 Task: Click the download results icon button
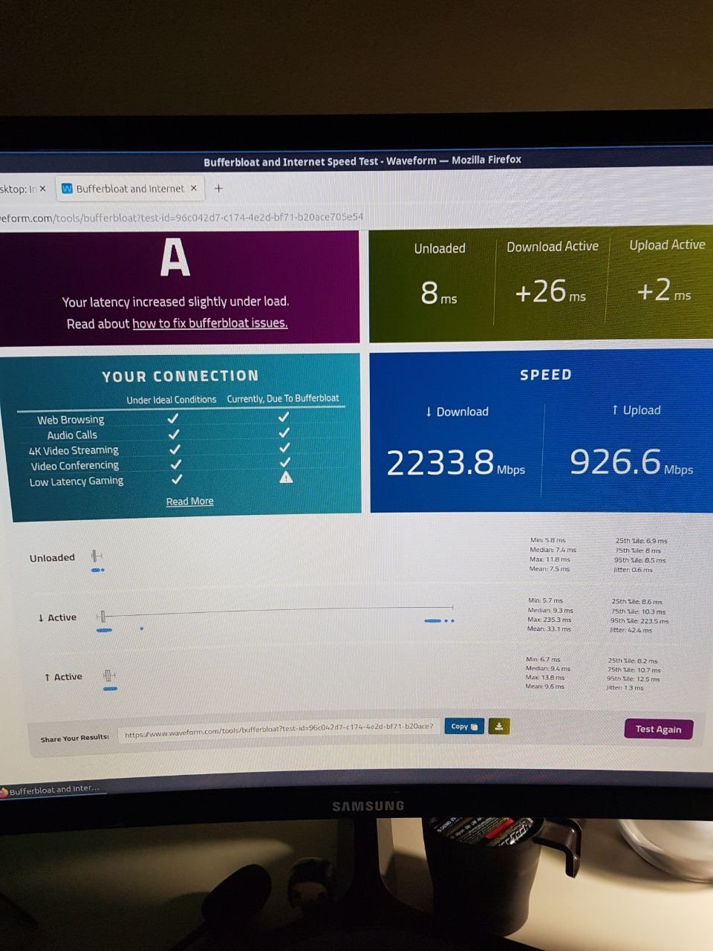tap(499, 727)
